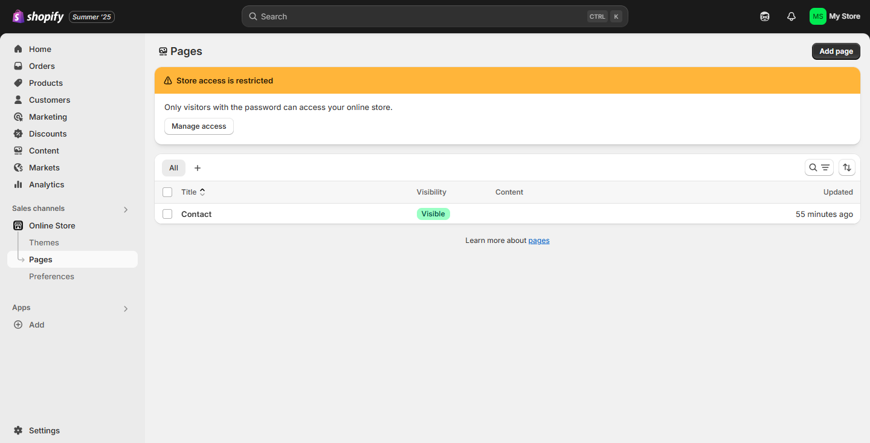
Task: Click the Updated column header
Action: click(x=838, y=192)
